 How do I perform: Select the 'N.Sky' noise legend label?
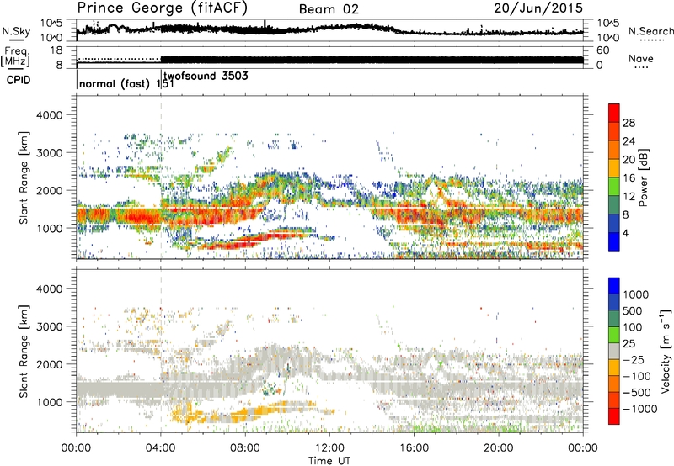[x=16, y=31]
